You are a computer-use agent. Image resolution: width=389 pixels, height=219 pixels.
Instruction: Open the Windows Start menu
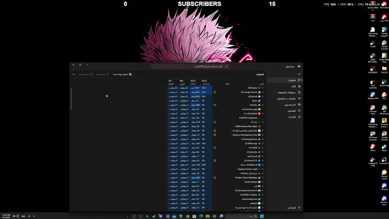[262, 216]
